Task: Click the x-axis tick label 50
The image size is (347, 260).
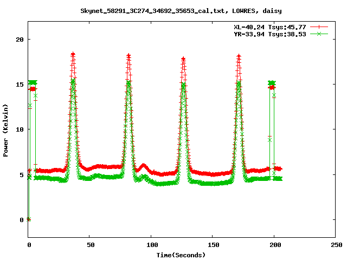Action: (x=91, y=245)
